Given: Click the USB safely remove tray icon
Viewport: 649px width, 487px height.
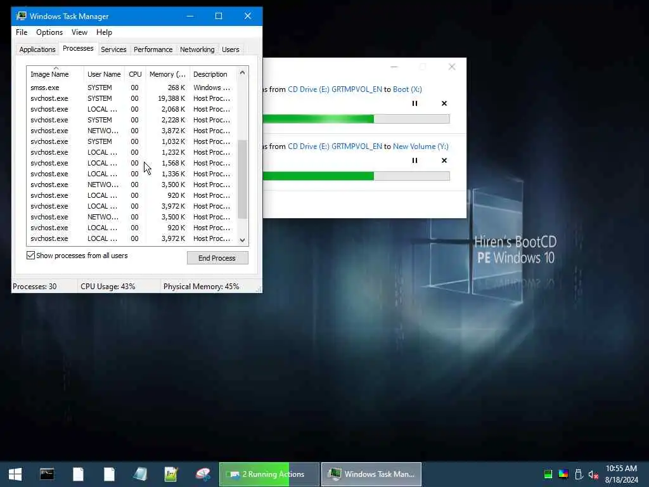Looking at the screenshot, I should click(579, 474).
